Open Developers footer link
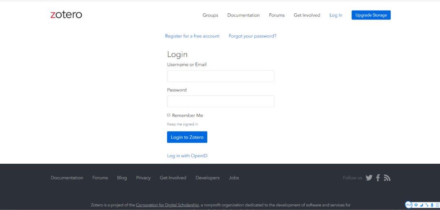440x210 pixels. (208, 178)
